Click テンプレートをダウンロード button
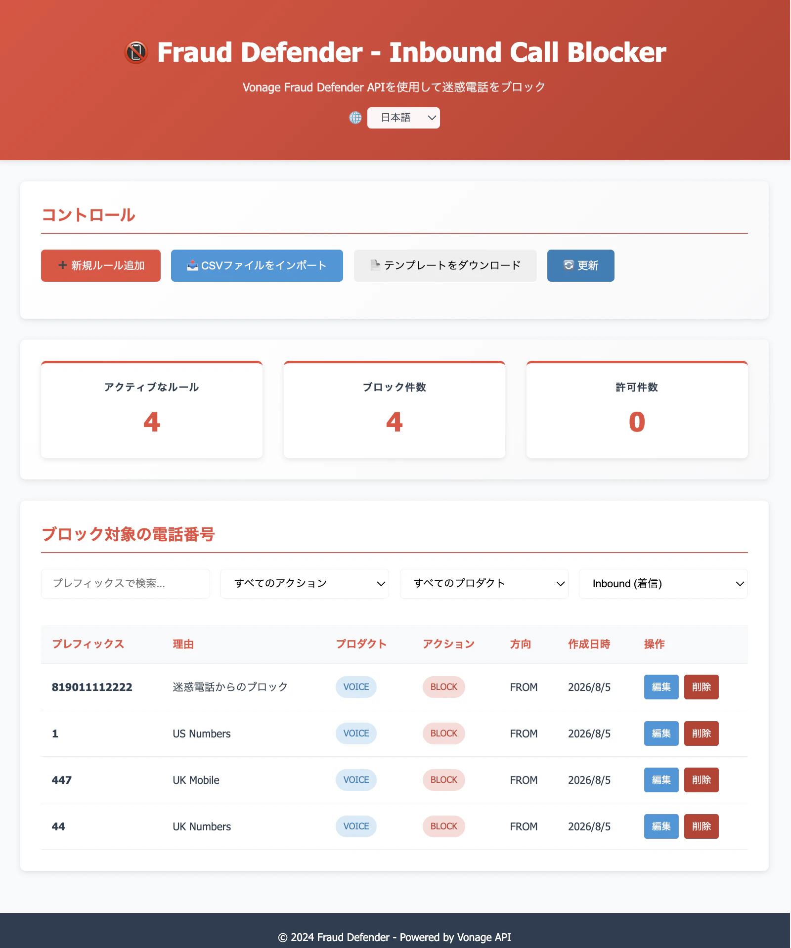Viewport: 791px width, 948px height. (445, 265)
